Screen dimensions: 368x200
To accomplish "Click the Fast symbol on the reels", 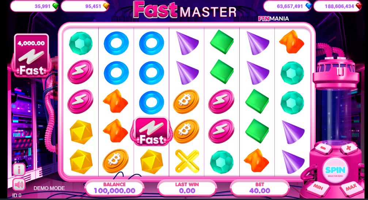I will pos(151,132).
